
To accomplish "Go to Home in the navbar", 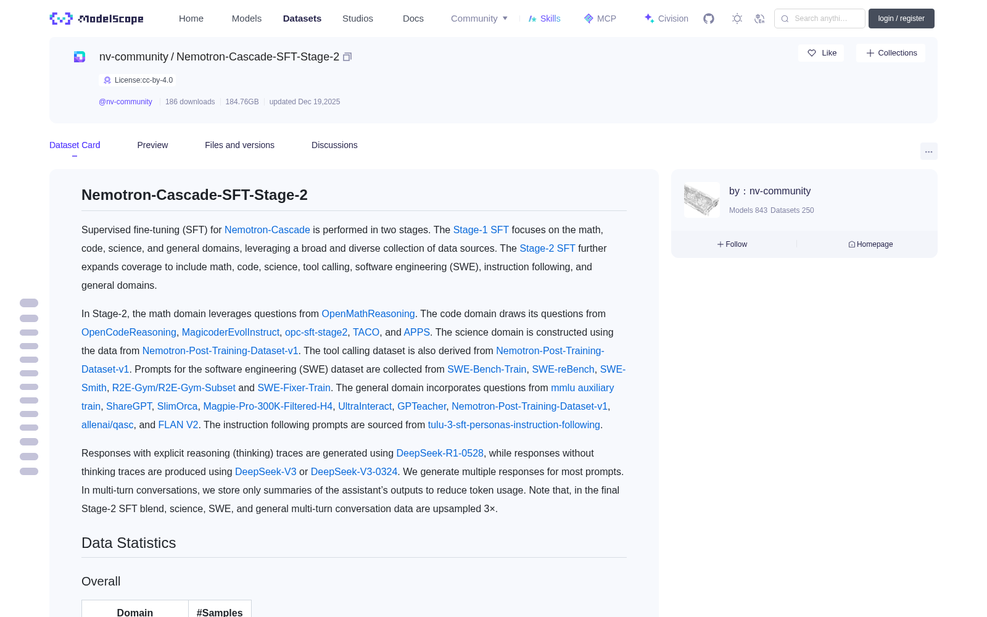I will (191, 19).
